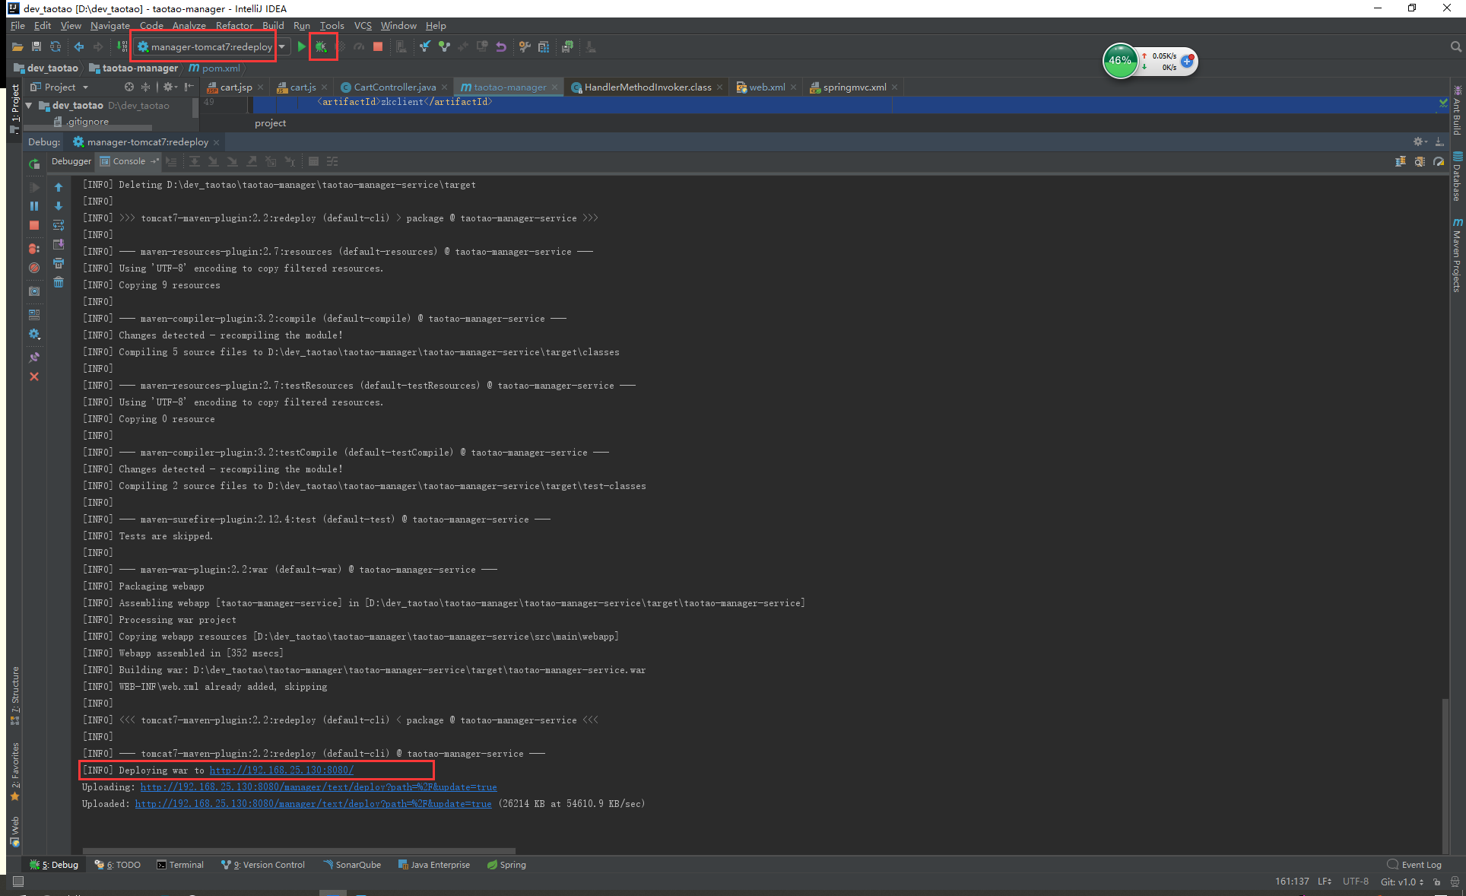Print console output using the printer icon

point(59,263)
